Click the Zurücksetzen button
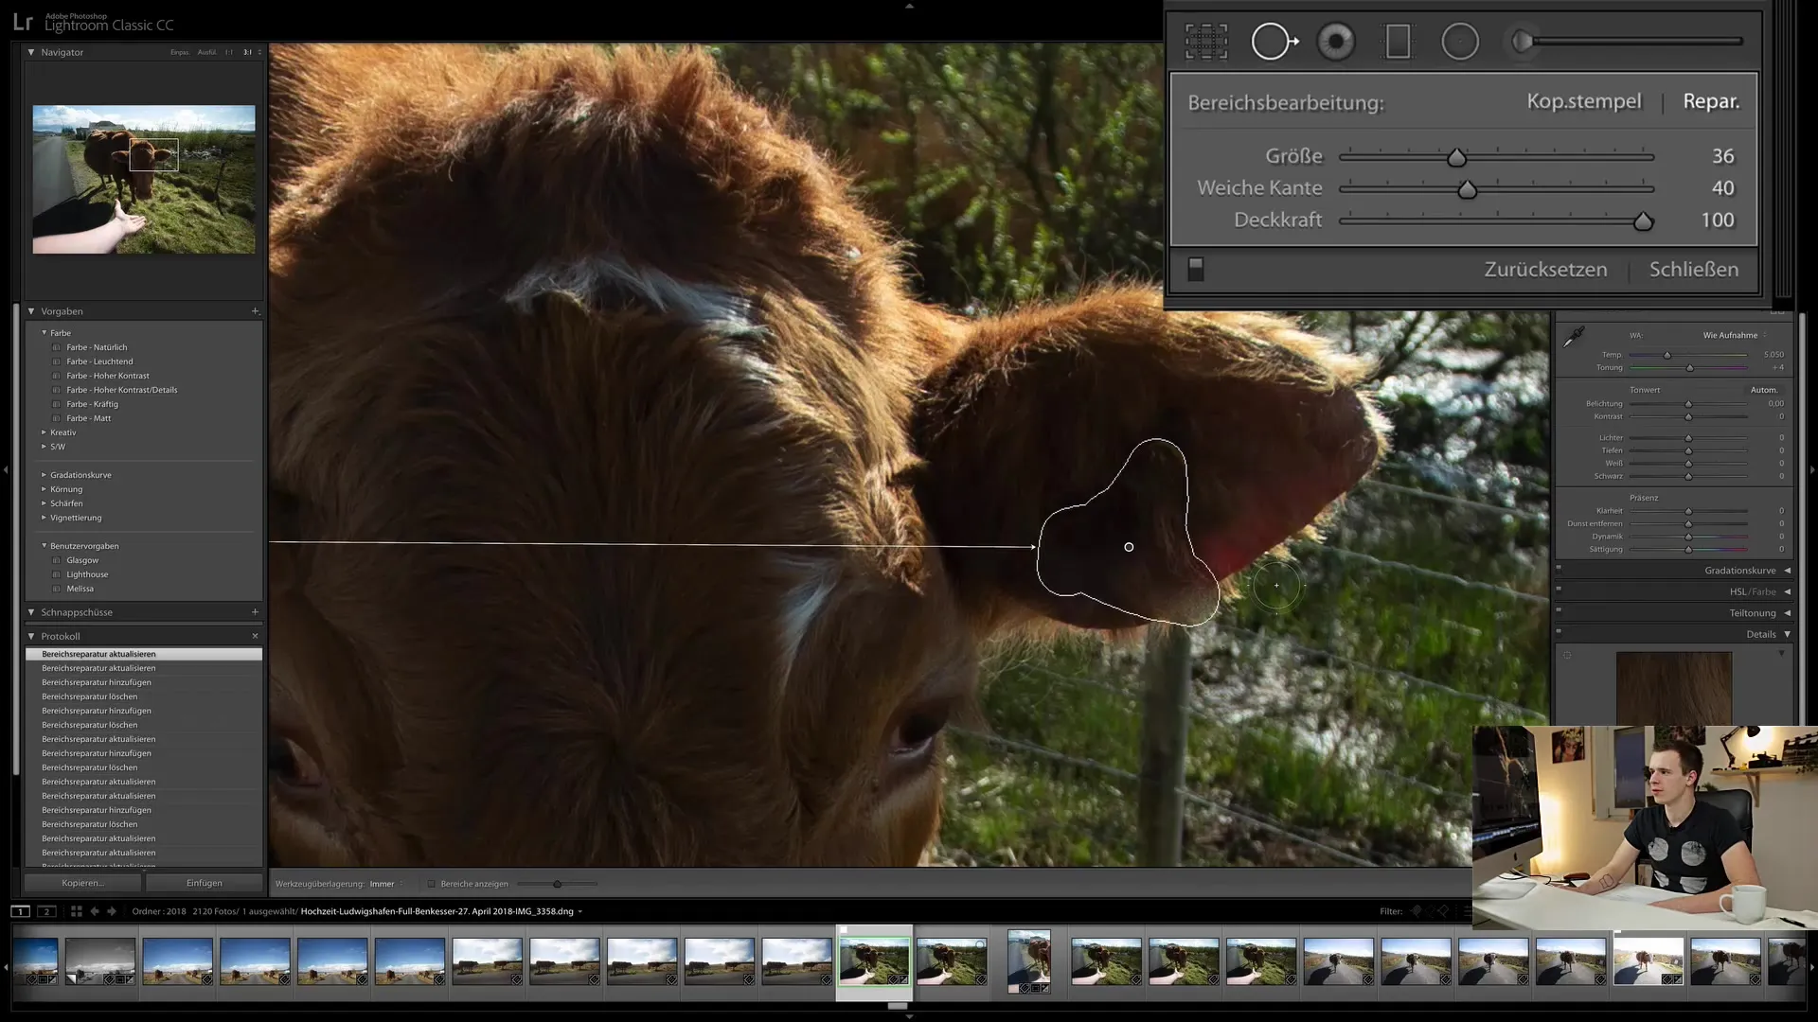 [x=1545, y=270]
